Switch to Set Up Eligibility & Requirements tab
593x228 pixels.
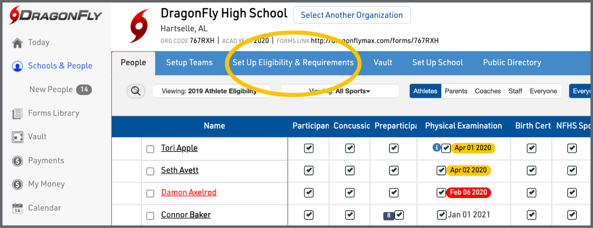293,63
